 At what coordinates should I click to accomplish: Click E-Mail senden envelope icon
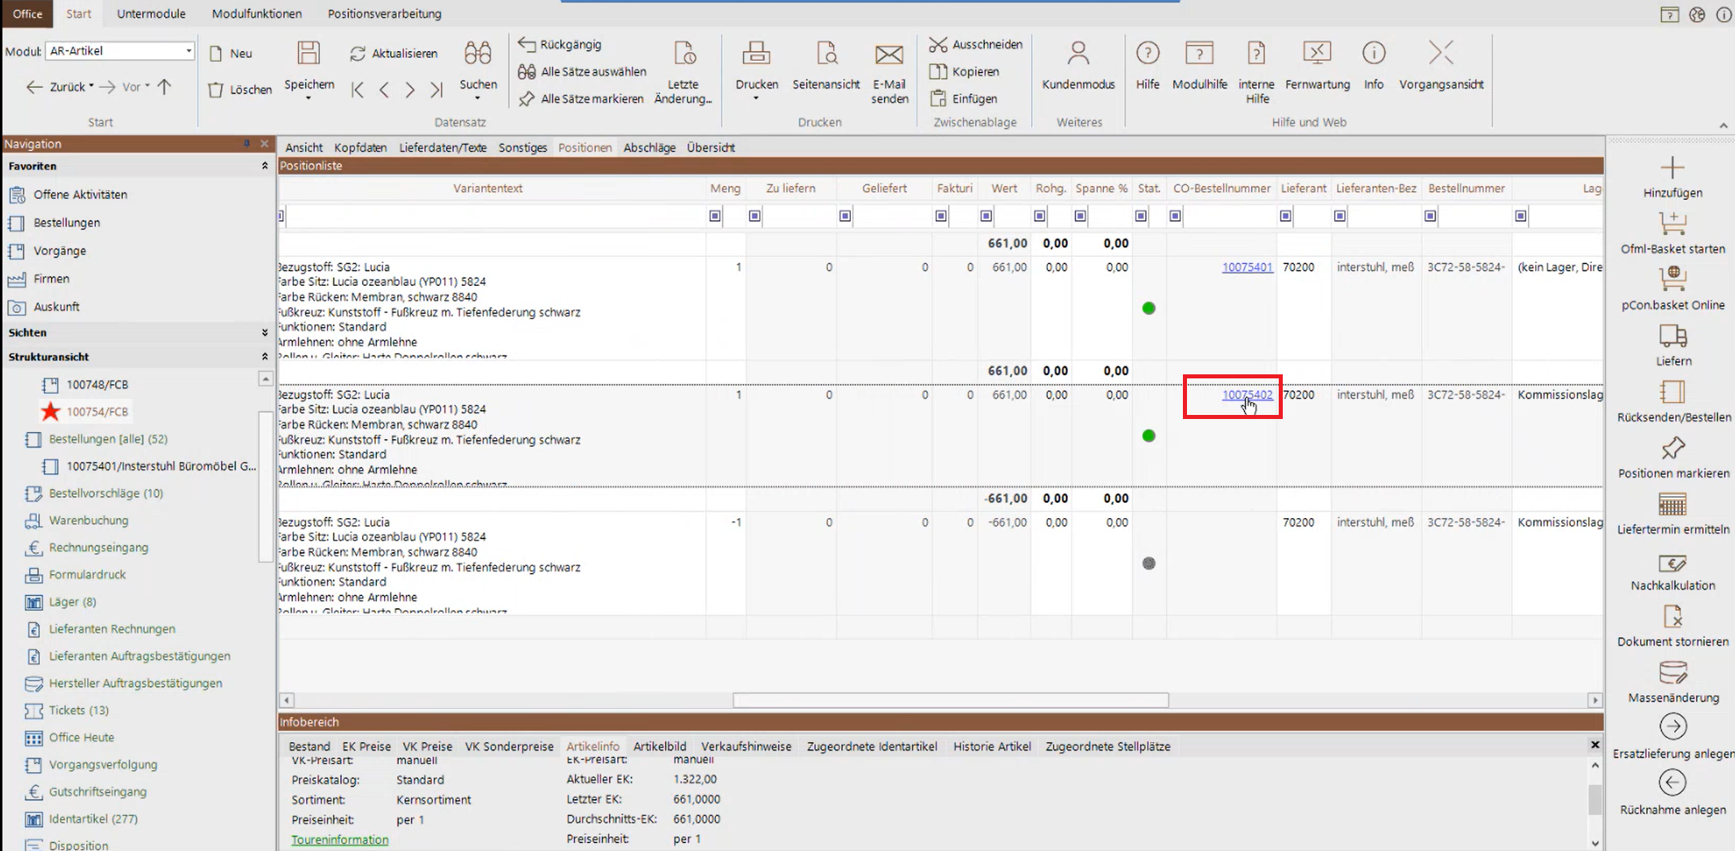[889, 54]
